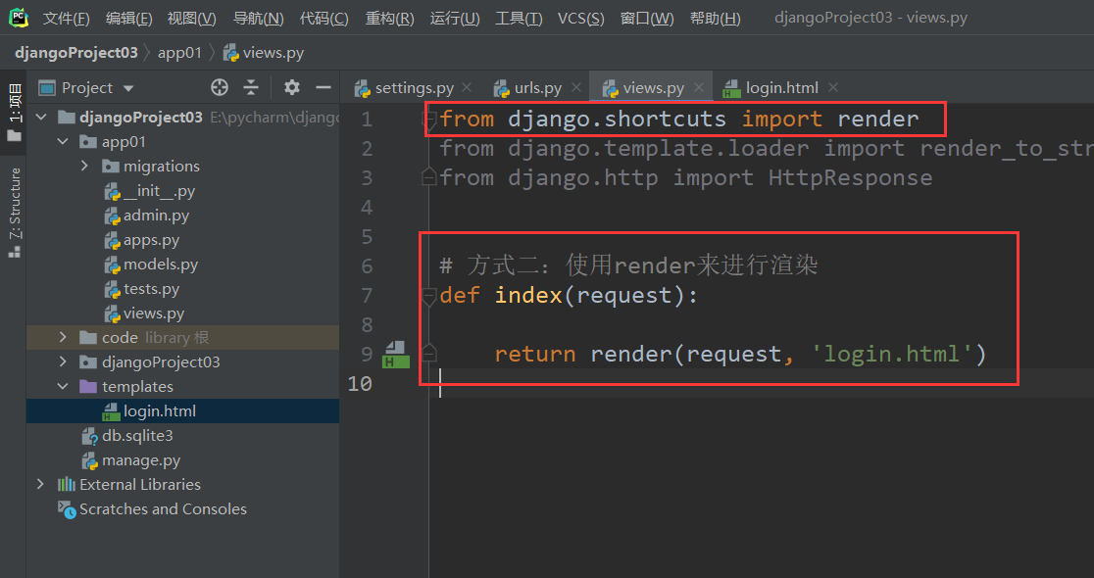Collapse the templates folder
The height and width of the screenshot is (578, 1094).
[x=63, y=386]
